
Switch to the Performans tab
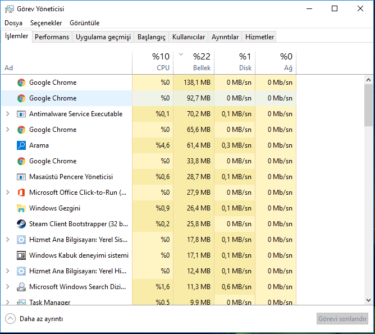[52, 37]
